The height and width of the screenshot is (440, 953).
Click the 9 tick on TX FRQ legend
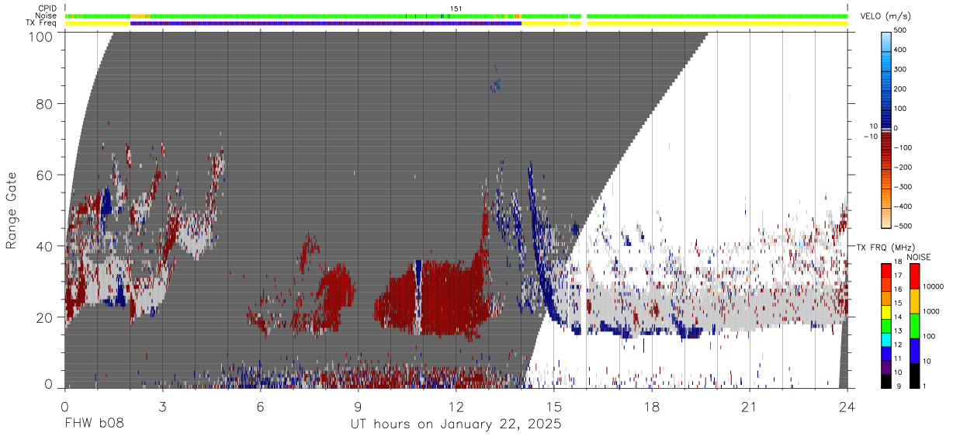click(x=898, y=387)
